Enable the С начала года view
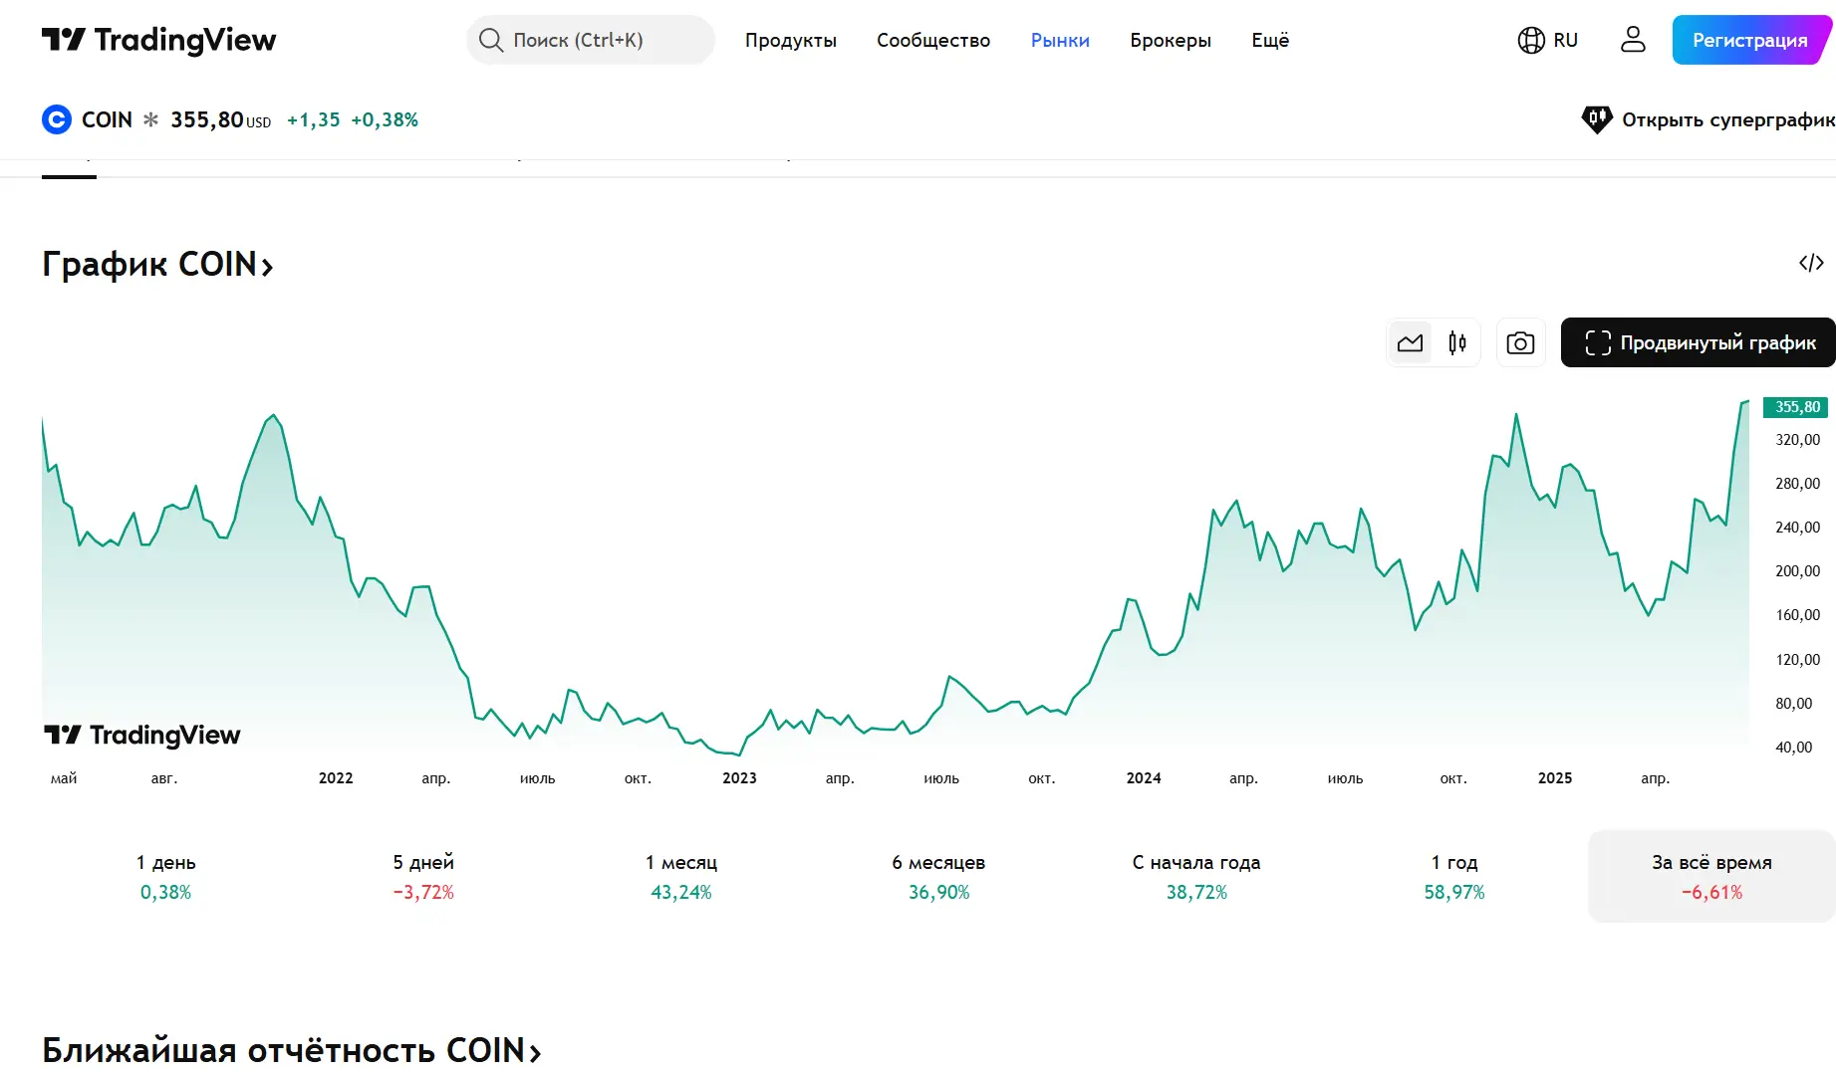The width and height of the screenshot is (1836, 1074). click(1195, 876)
